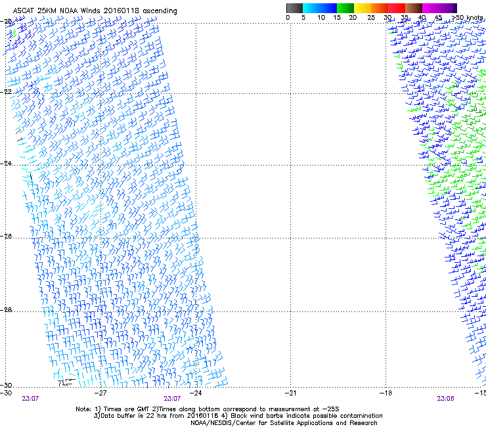486x427 pixels.
Task: Click the '>50 knots' scale label
Action: 468,18
